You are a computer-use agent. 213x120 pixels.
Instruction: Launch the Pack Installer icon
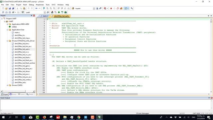click(x=66, y=12)
